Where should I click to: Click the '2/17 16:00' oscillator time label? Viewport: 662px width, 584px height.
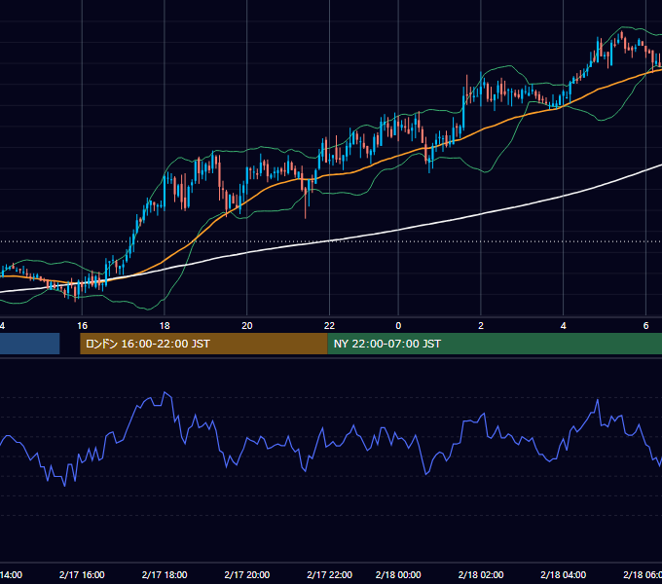pyautogui.click(x=82, y=574)
